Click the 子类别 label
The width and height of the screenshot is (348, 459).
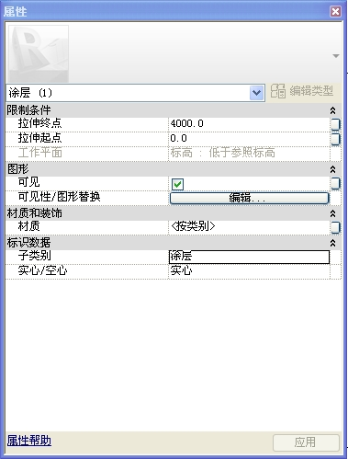(x=35, y=256)
